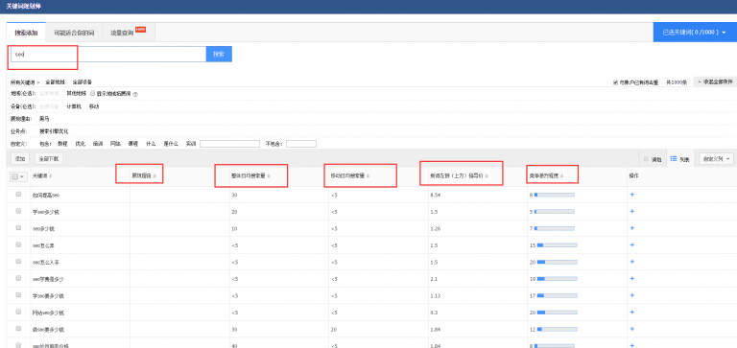Expand 自定义列 dropdown
Image resolution: width=737 pixels, height=348 pixels.
716,159
